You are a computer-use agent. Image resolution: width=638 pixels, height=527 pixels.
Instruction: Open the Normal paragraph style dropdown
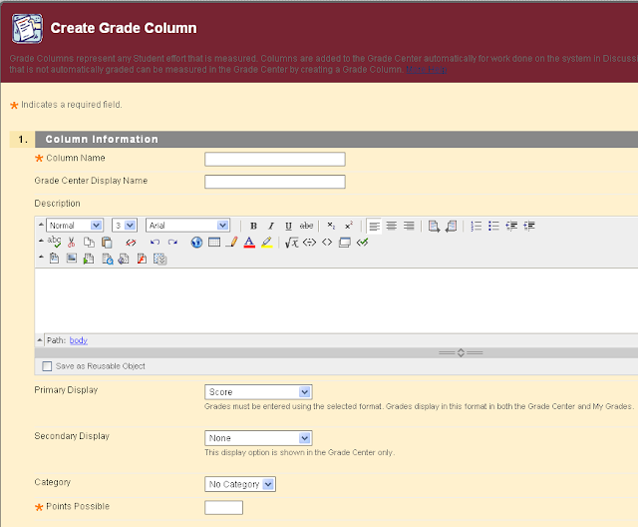pyautogui.click(x=74, y=226)
